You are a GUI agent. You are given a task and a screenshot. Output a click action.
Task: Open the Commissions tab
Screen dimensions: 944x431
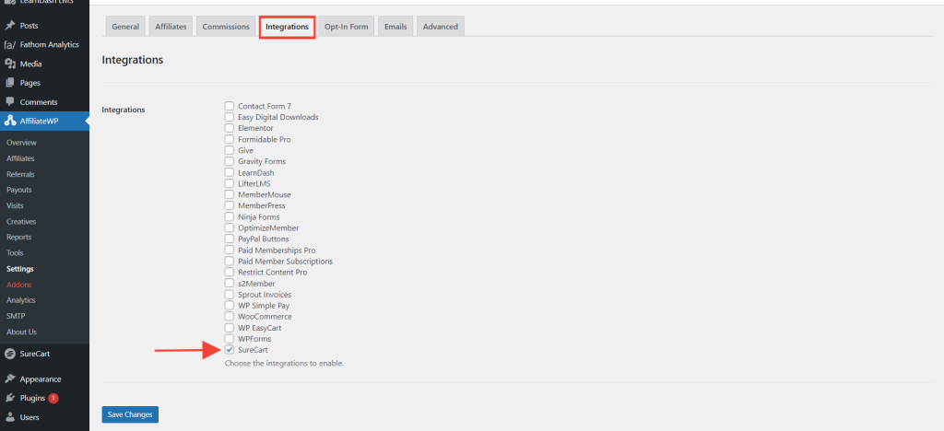(226, 27)
